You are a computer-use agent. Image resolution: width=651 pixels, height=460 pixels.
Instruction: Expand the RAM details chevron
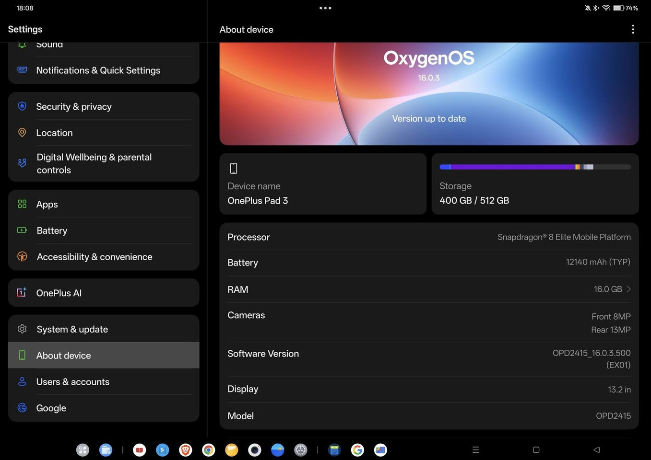coord(628,289)
